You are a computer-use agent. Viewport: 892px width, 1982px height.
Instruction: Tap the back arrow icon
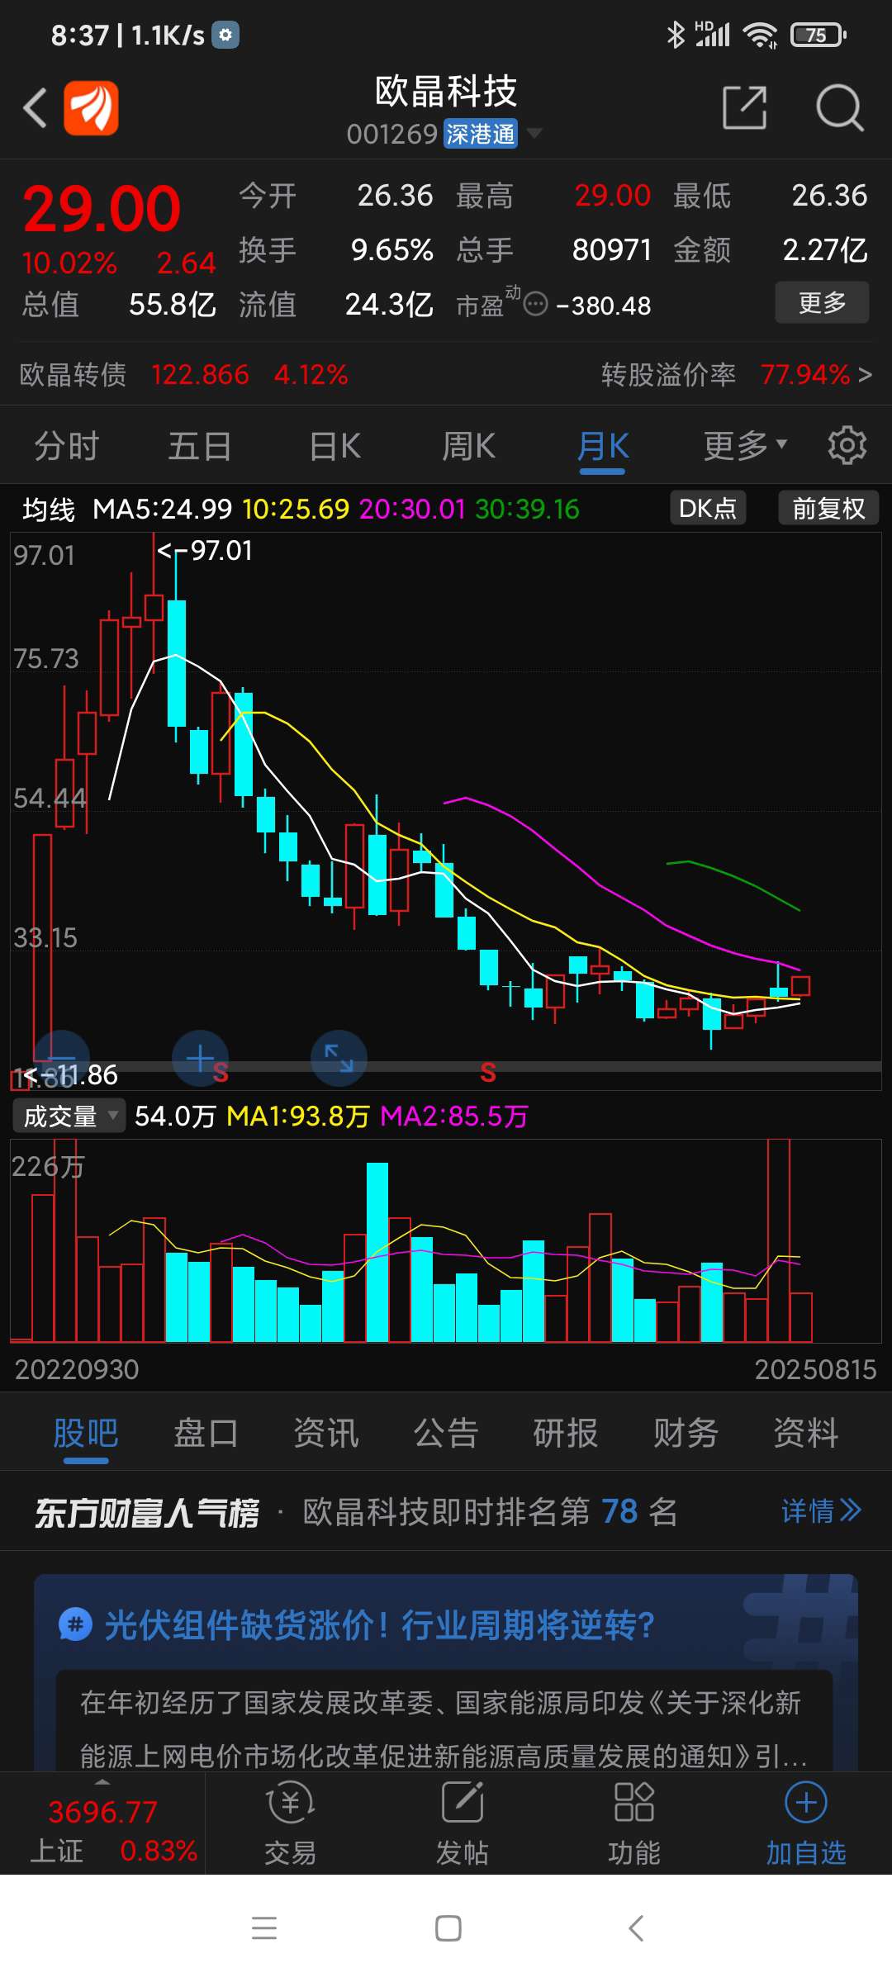click(35, 107)
